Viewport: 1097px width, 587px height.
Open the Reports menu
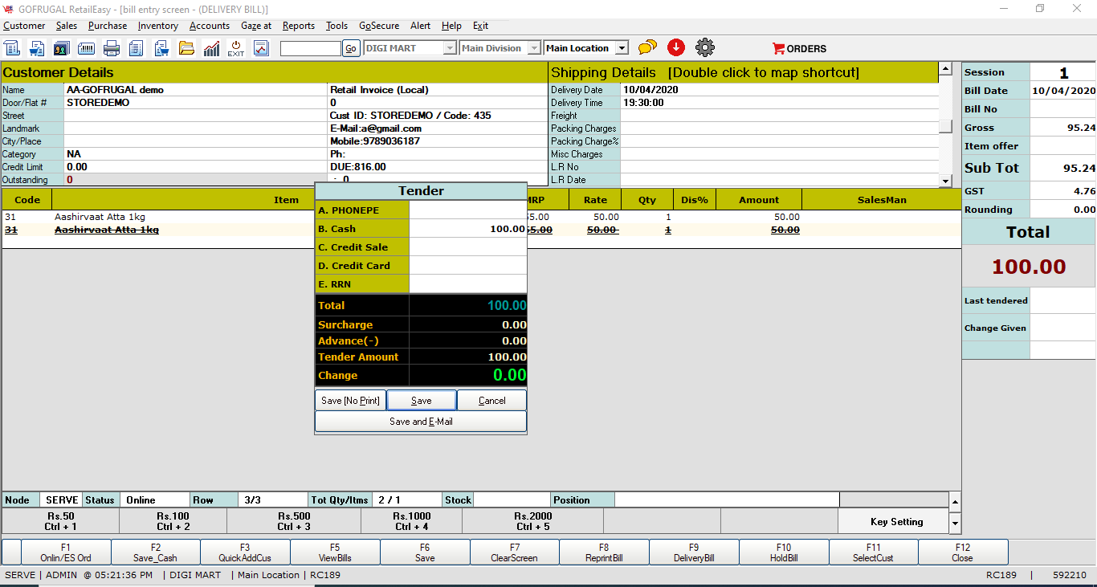click(298, 26)
